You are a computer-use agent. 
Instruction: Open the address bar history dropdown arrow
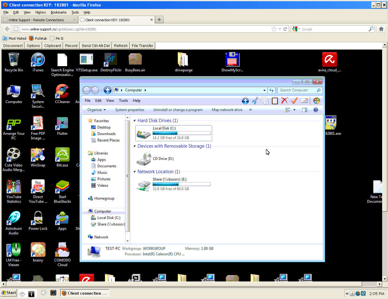pos(264,90)
